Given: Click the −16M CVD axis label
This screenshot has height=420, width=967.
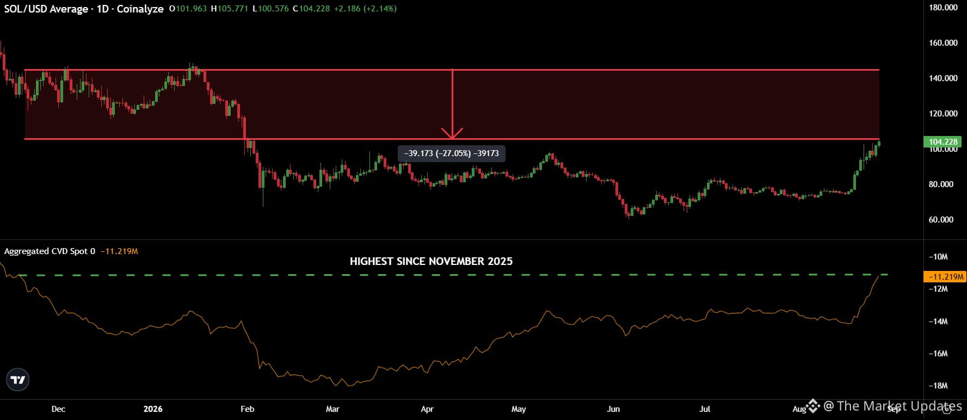Looking at the screenshot, I should (938, 354).
